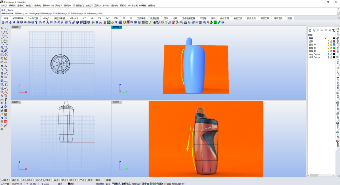Click the copy layer icon
Screen dimensions: 340x185
314,30
